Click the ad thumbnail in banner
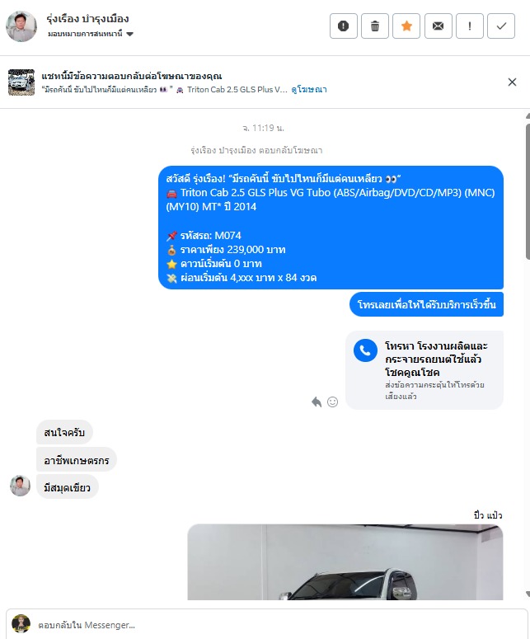The height and width of the screenshot is (639, 530). point(21,82)
